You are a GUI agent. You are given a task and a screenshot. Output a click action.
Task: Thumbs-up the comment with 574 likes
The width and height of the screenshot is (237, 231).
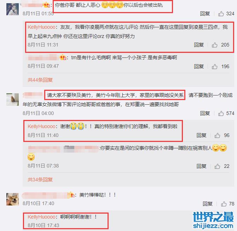(221, 114)
